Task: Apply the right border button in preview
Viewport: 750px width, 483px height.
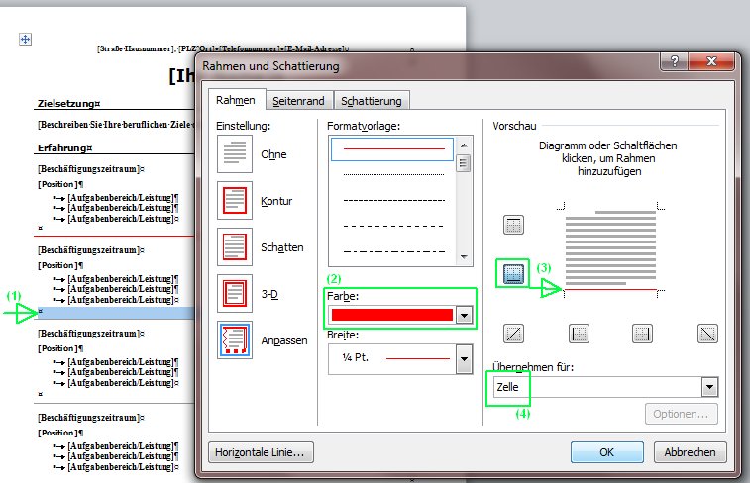Action: click(644, 334)
